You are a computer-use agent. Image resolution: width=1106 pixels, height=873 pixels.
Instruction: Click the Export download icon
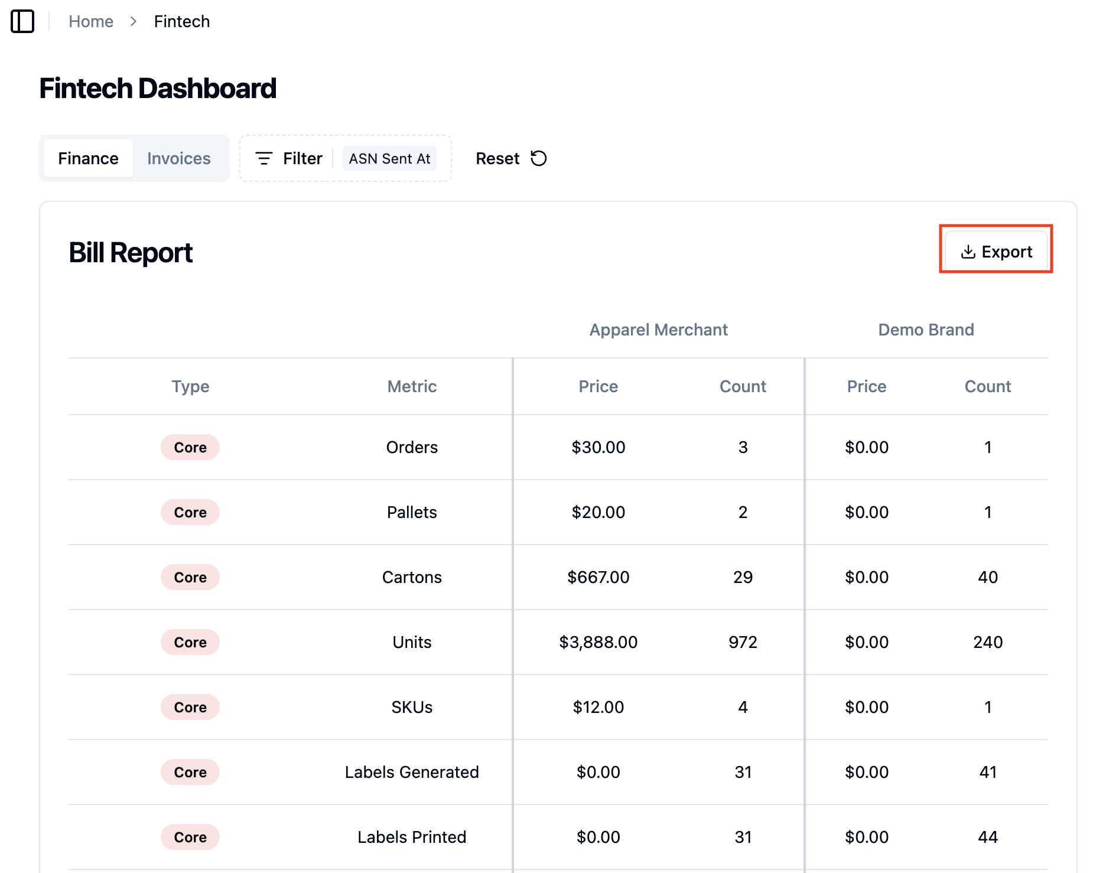point(968,252)
